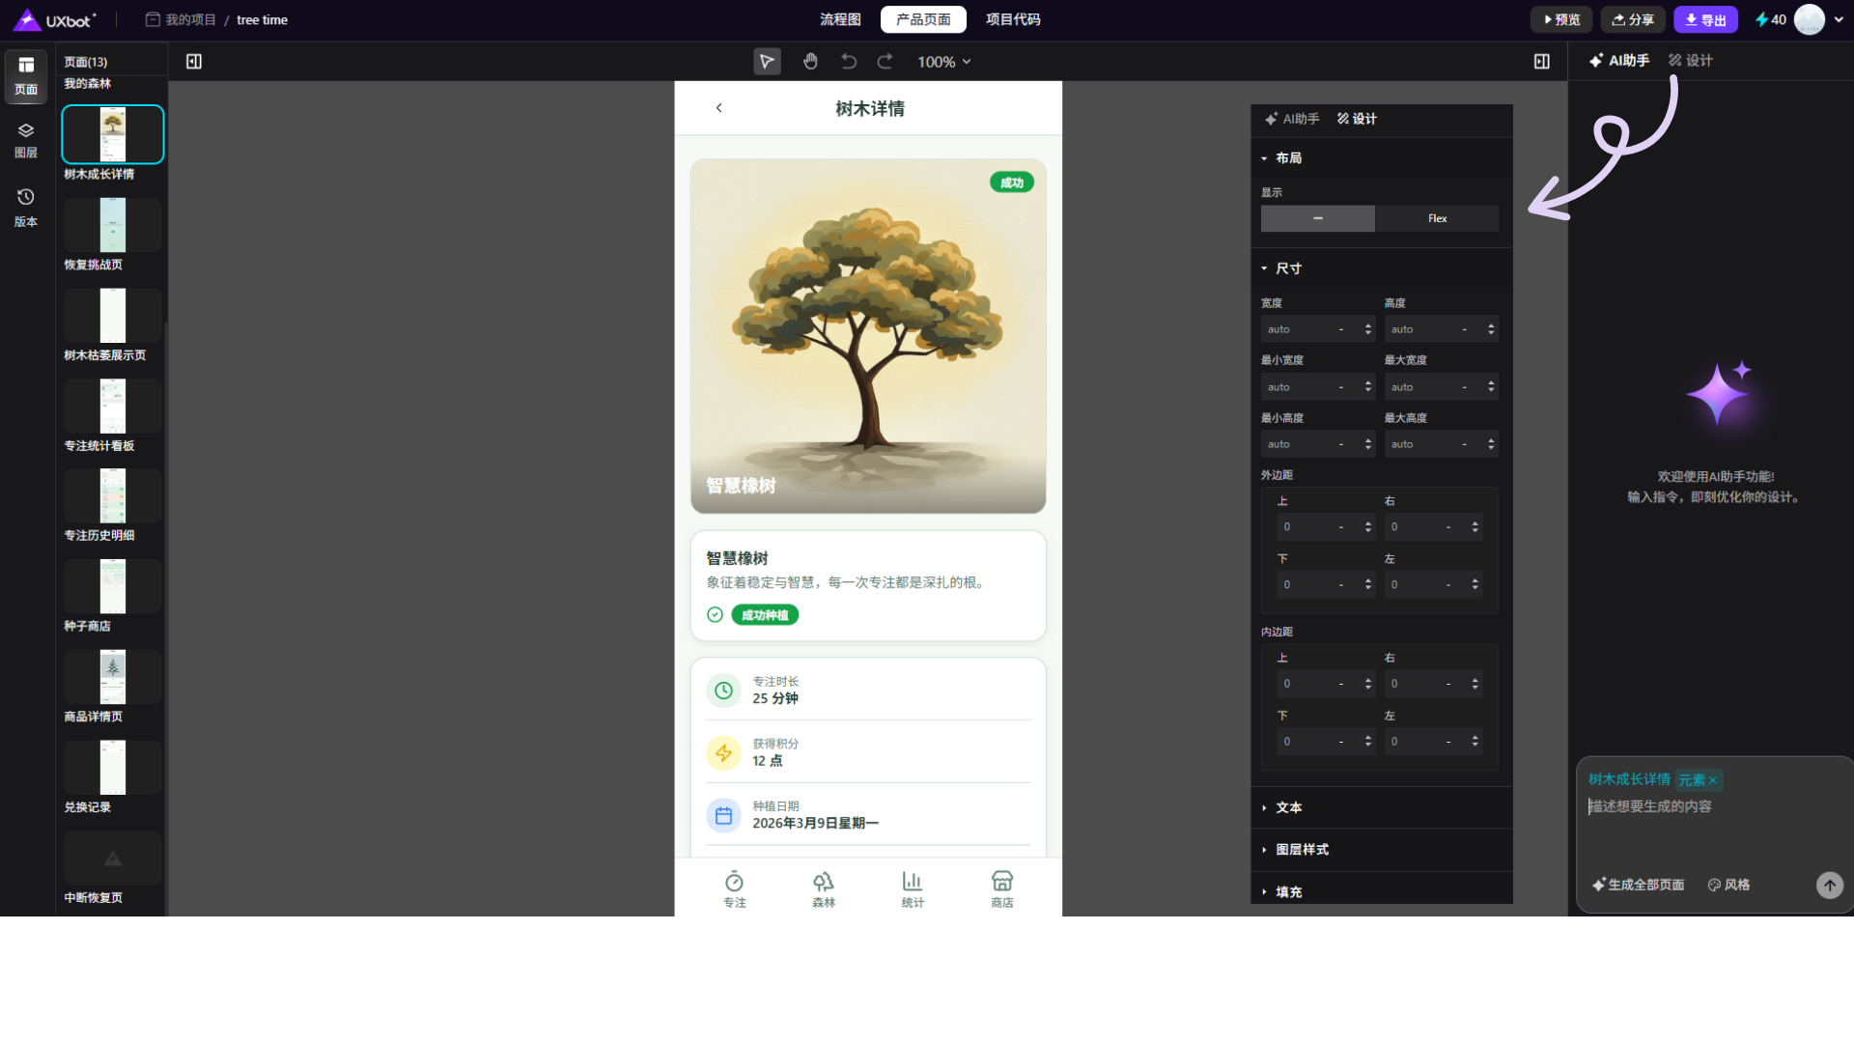Click the undo arrow icon

point(848,62)
